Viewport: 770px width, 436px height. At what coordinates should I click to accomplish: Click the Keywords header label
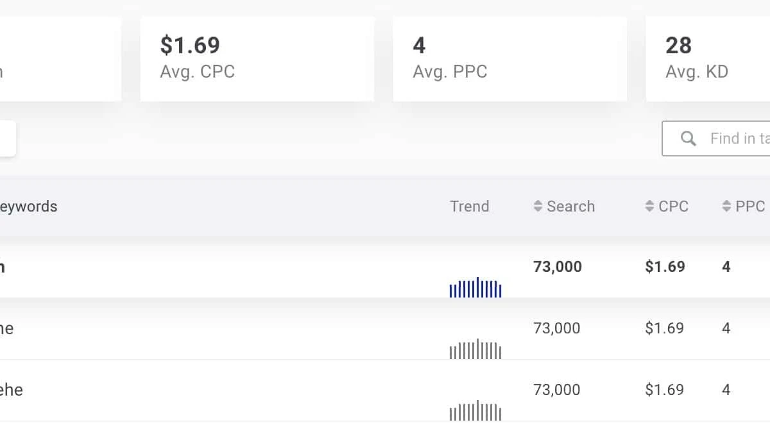(29, 206)
